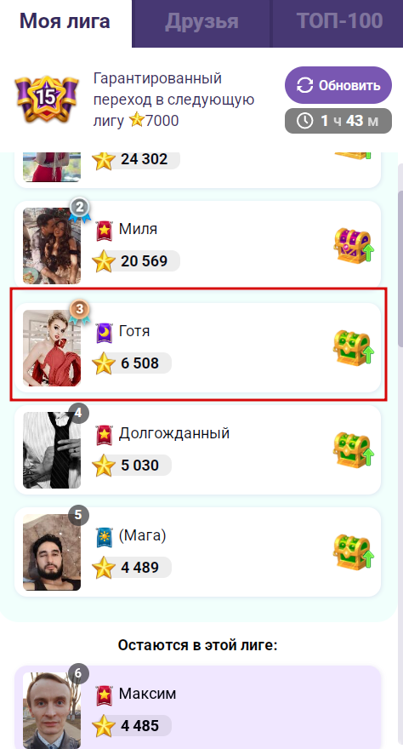Click the Обновить refresh button
The height and width of the screenshot is (749, 403).
[338, 85]
